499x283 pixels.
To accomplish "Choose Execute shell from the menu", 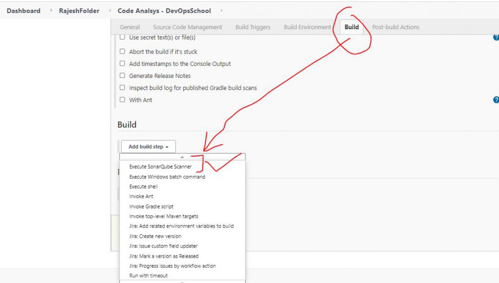I will [x=143, y=187].
